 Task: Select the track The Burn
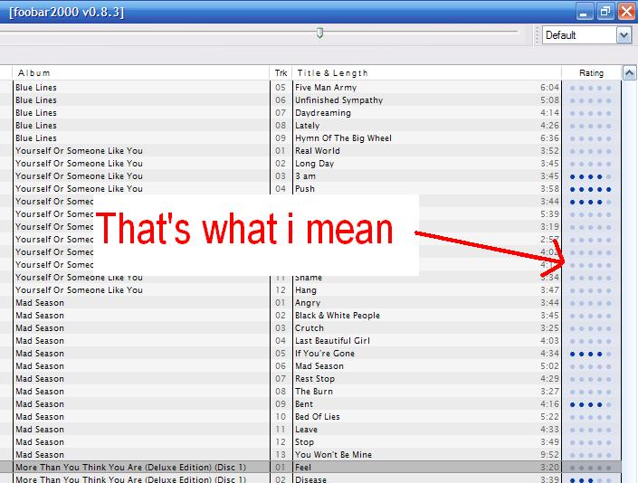click(314, 392)
